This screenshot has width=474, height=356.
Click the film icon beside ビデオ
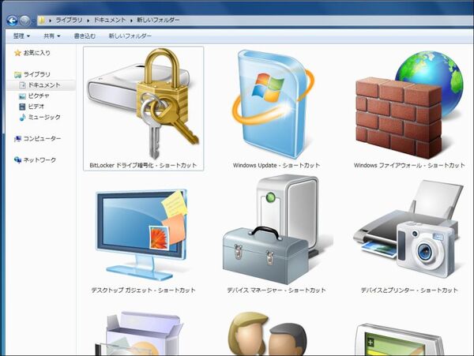pyautogui.click(x=22, y=107)
